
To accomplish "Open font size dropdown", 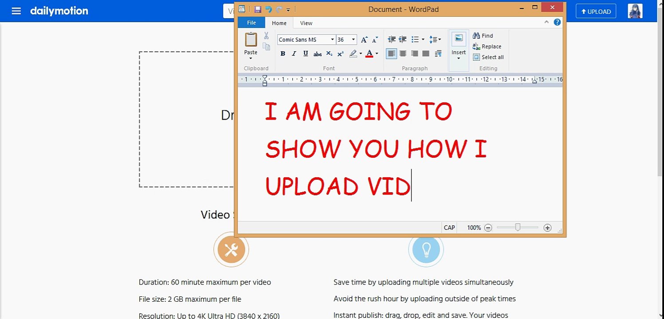I will (x=354, y=39).
